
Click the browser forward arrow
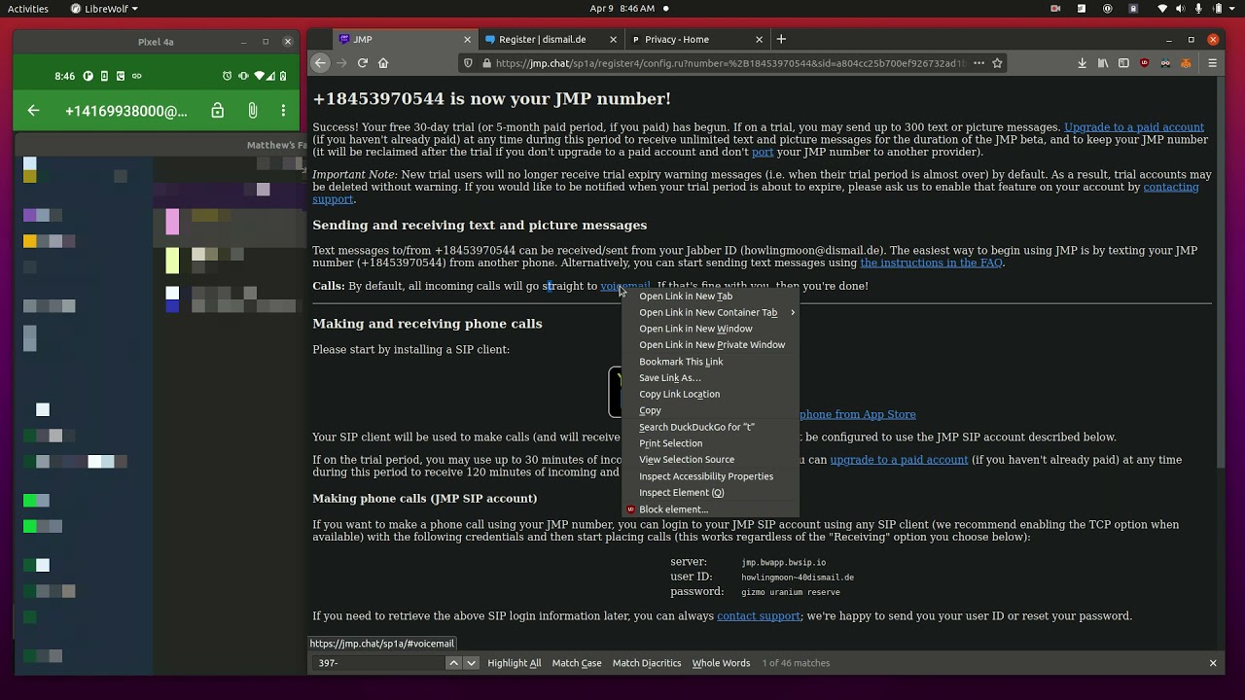coord(341,62)
